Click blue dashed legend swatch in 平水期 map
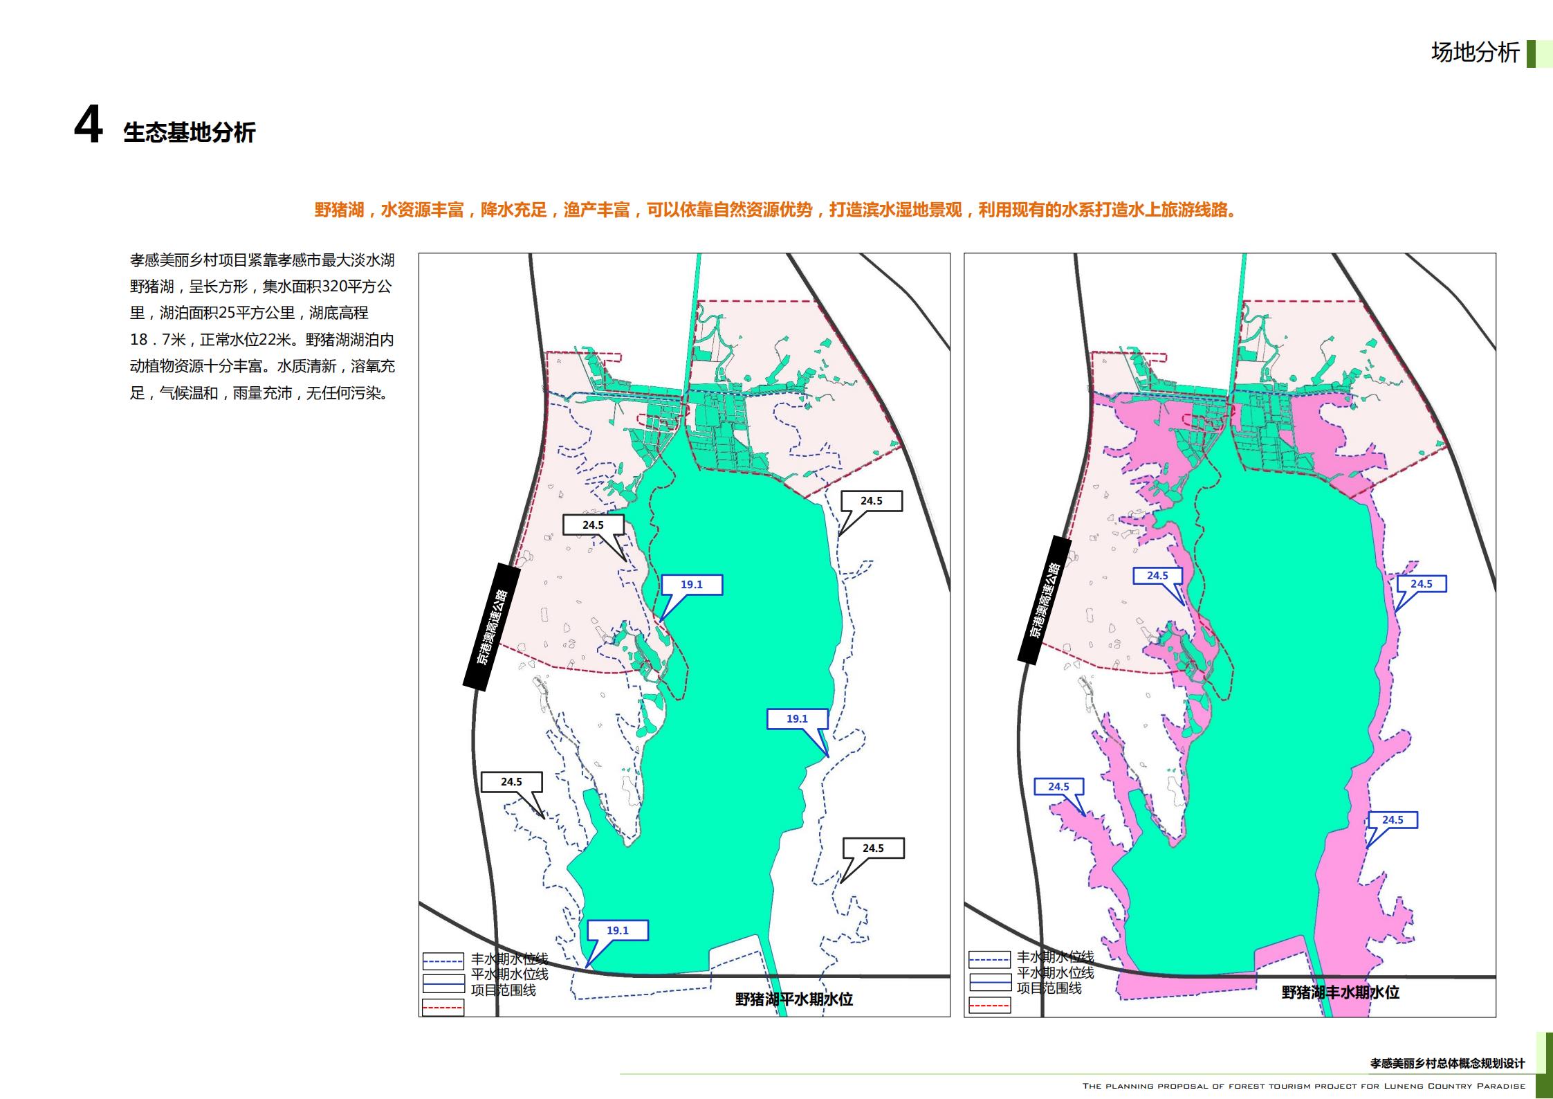The height and width of the screenshot is (1099, 1553). tap(443, 961)
